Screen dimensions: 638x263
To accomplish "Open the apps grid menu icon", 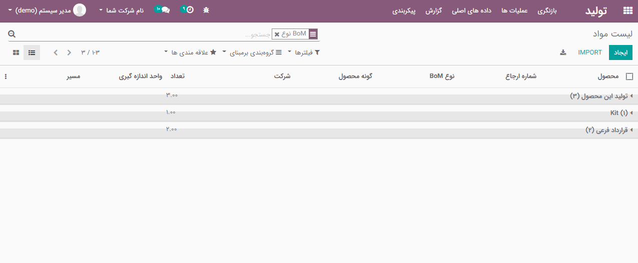I will (x=627, y=10).
